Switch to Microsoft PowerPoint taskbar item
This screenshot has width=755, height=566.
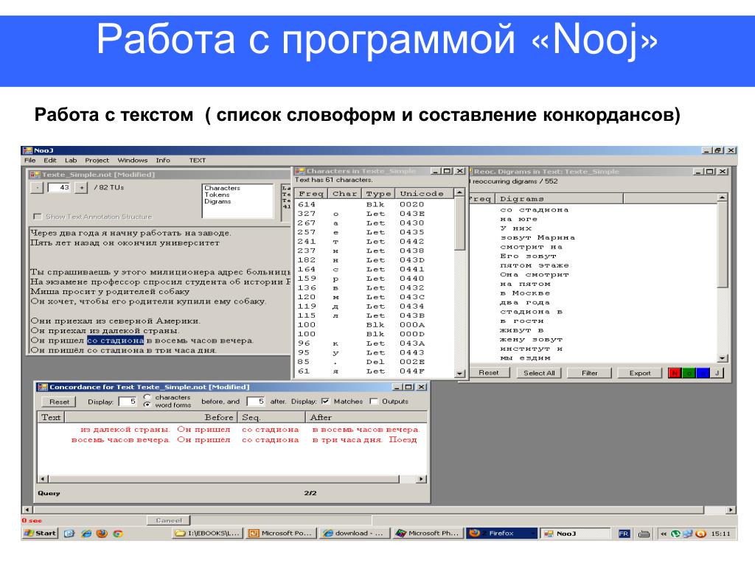282,534
